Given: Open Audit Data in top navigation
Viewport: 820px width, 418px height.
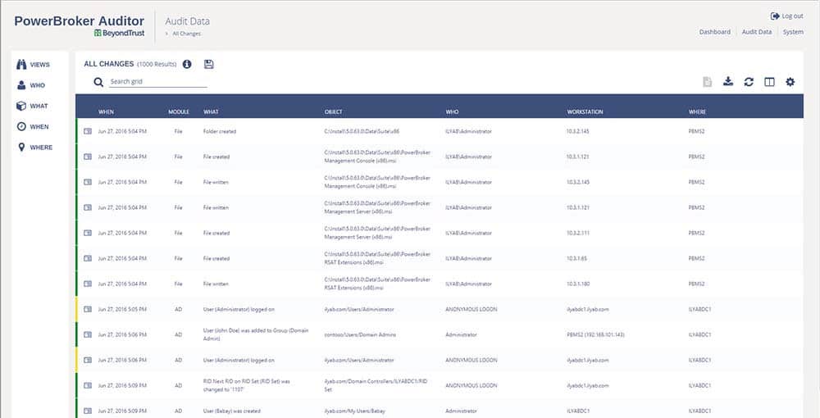Looking at the screenshot, I should 757,32.
